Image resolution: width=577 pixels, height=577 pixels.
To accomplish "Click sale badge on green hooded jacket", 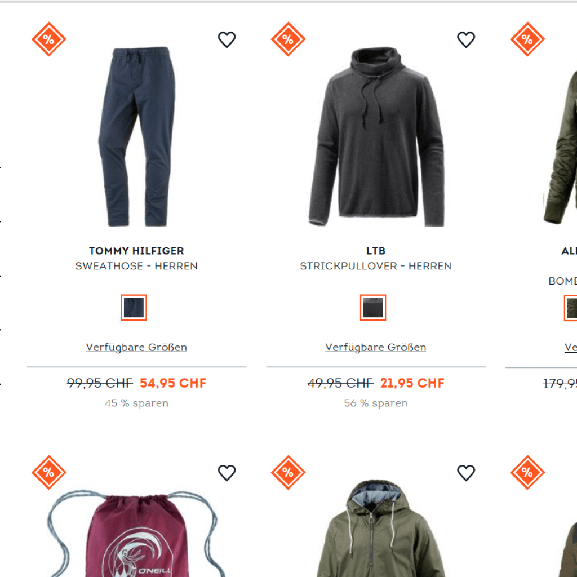I will click(288, 473).
